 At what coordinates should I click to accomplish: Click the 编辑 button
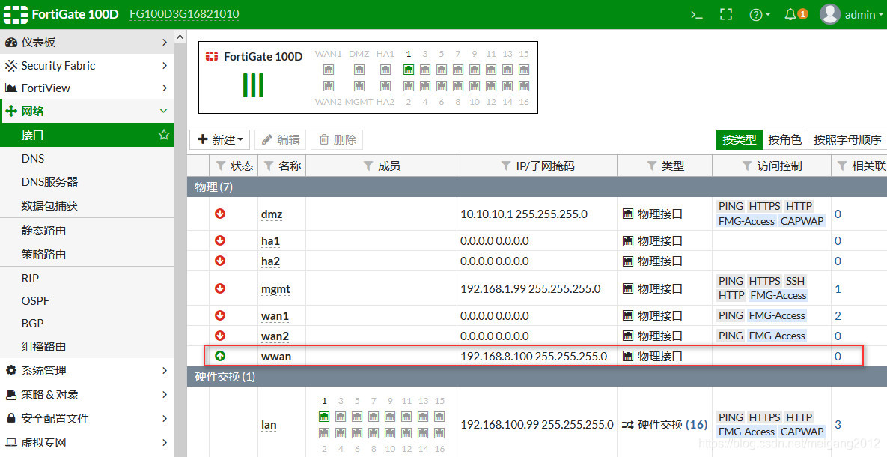[x=281, y=139]
